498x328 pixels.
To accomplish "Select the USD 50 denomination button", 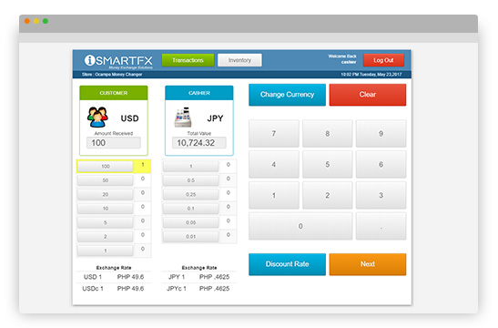I will pyautogui.click(x=105, y=180).
